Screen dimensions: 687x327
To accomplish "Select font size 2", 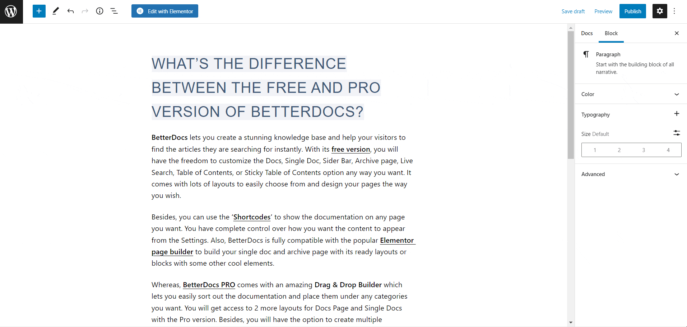I will pyautogui.click(x=619, y=150).
